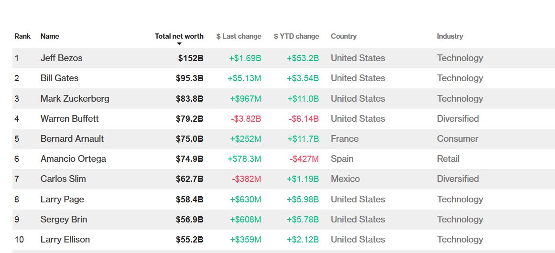The image size is (555, 253).
Task: Click on Warren Buffett's name
Action: 69,119
